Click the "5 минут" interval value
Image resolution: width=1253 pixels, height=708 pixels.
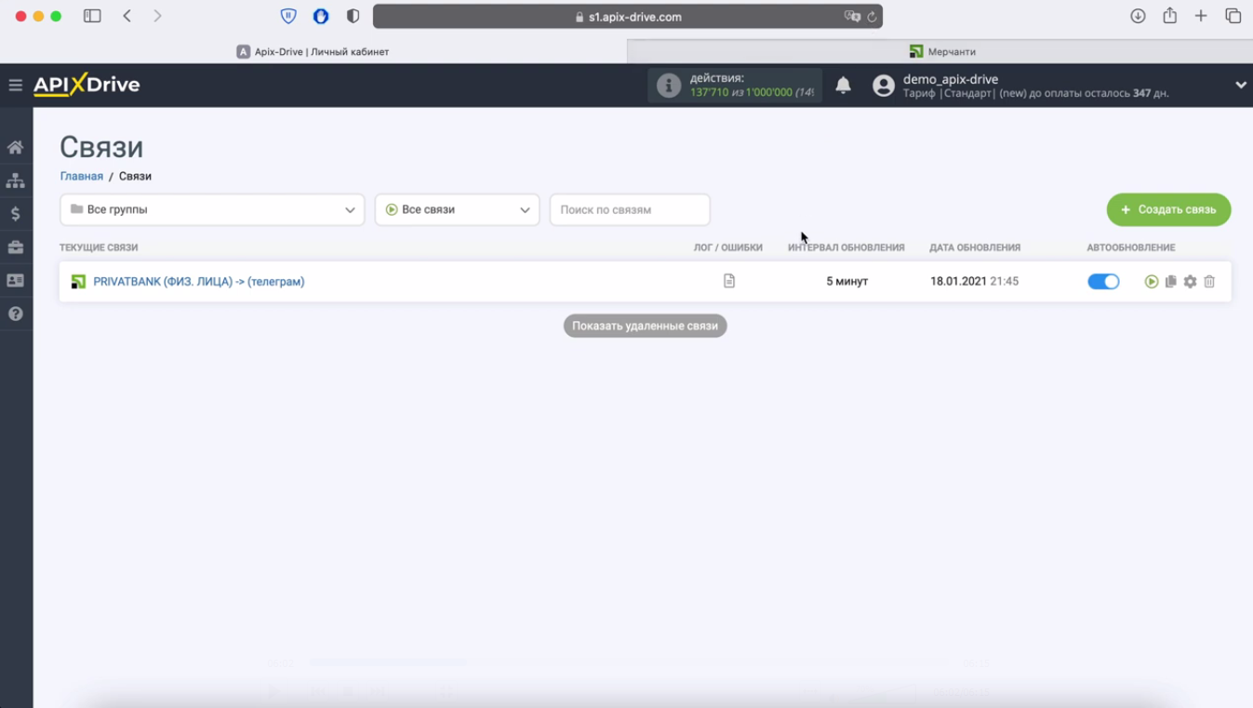point(846,281)
